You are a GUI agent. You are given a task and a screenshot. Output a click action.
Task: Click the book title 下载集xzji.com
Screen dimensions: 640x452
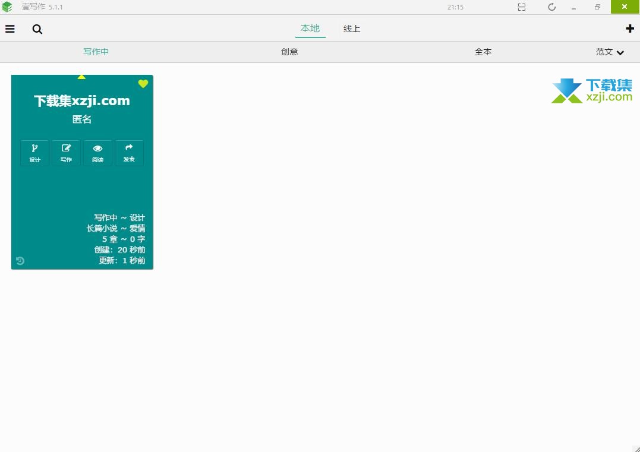[81, 101]
